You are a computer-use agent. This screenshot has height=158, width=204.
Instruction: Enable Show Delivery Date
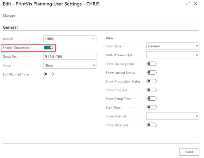click(x=151, y=64)
